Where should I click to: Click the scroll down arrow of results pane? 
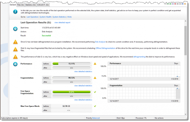186,114
